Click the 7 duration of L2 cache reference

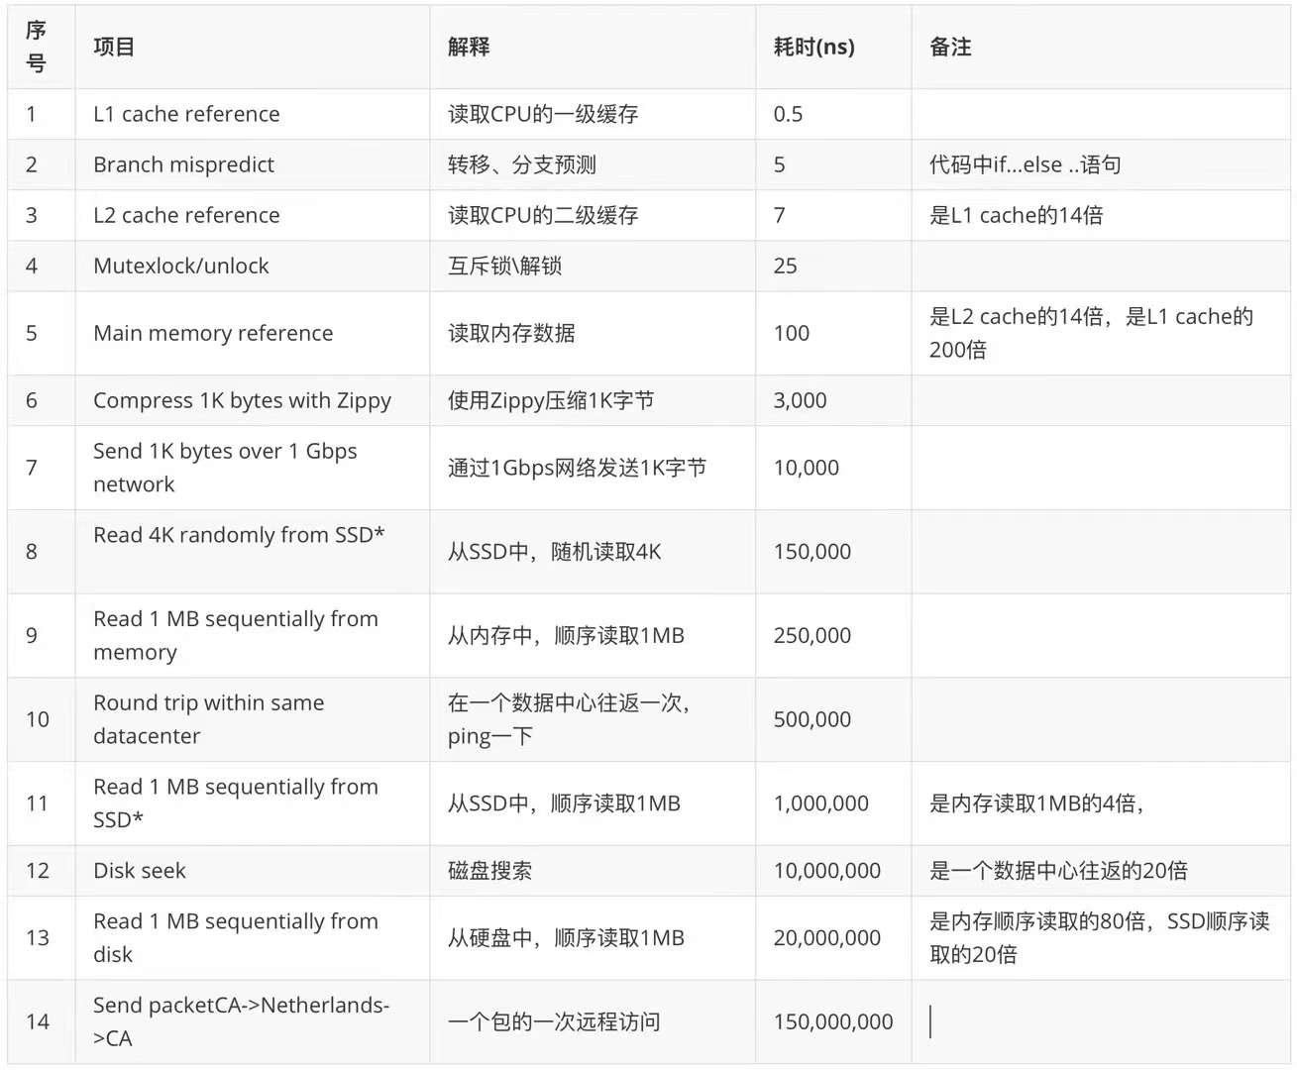[780, 215]
